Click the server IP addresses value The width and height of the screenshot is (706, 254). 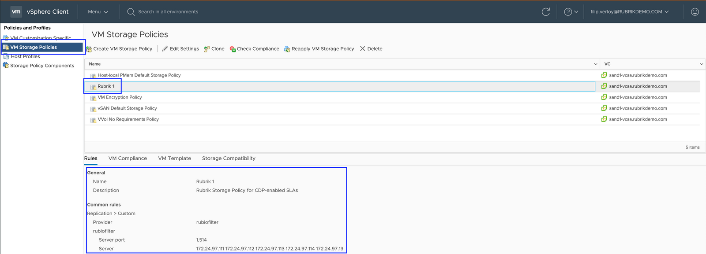(270, 249)
